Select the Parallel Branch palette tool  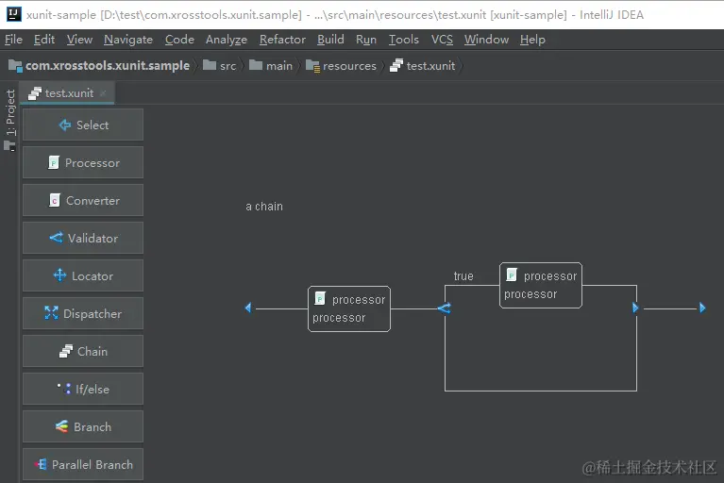(x=83, y=464)
